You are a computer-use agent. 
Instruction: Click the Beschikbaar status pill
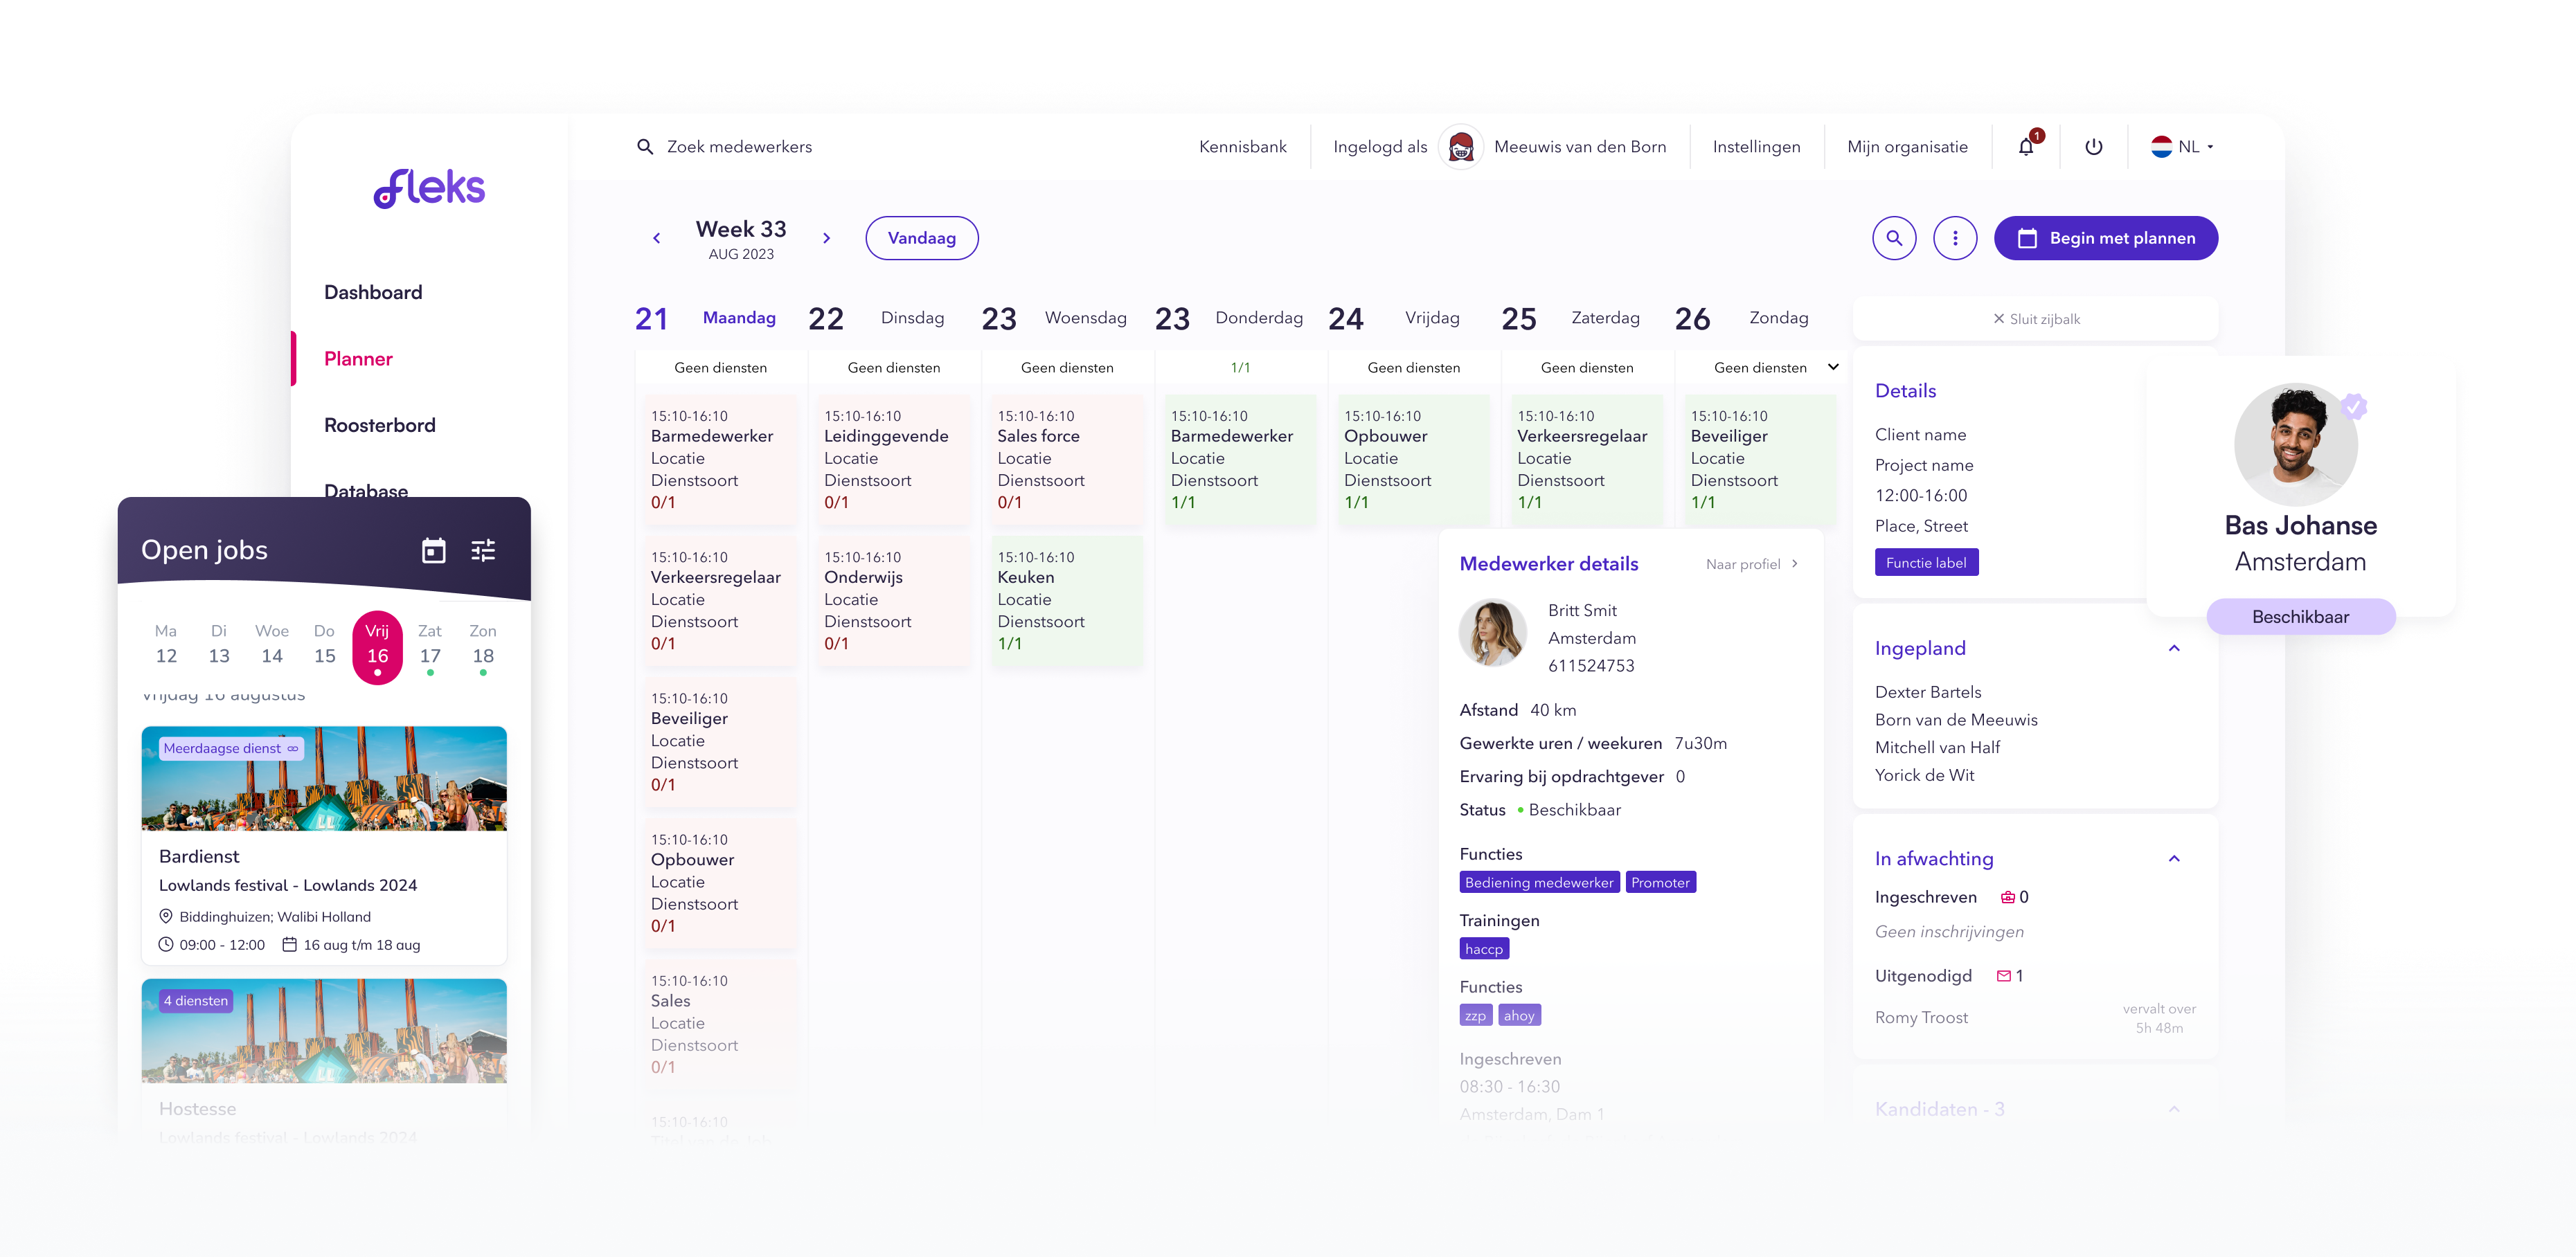pyautogui.click(x=2300, y=617)
